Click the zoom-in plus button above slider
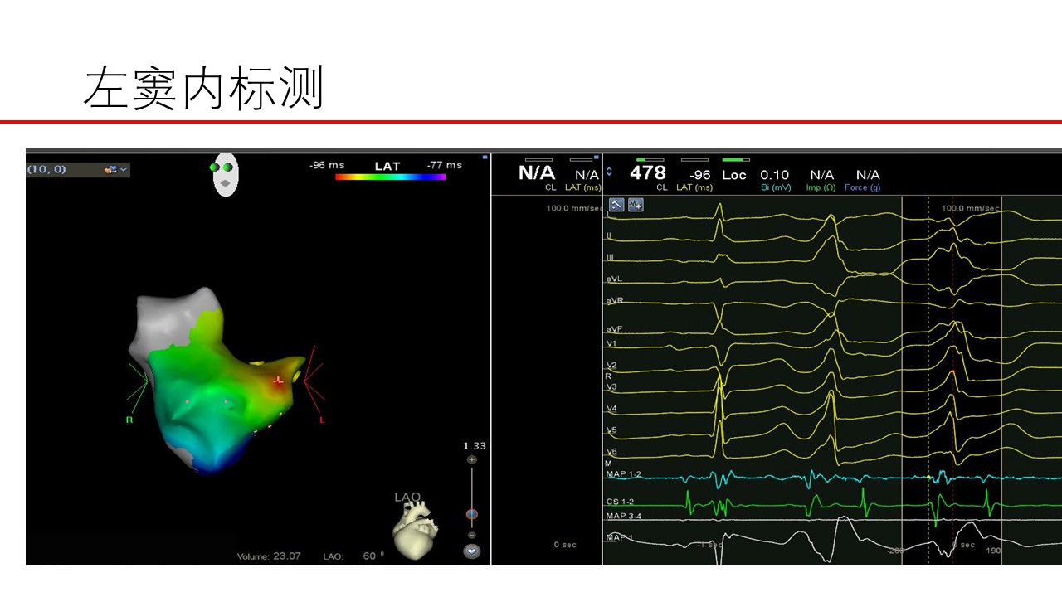This screenshot has width=1062, height=597. click(x=472, y=459)
